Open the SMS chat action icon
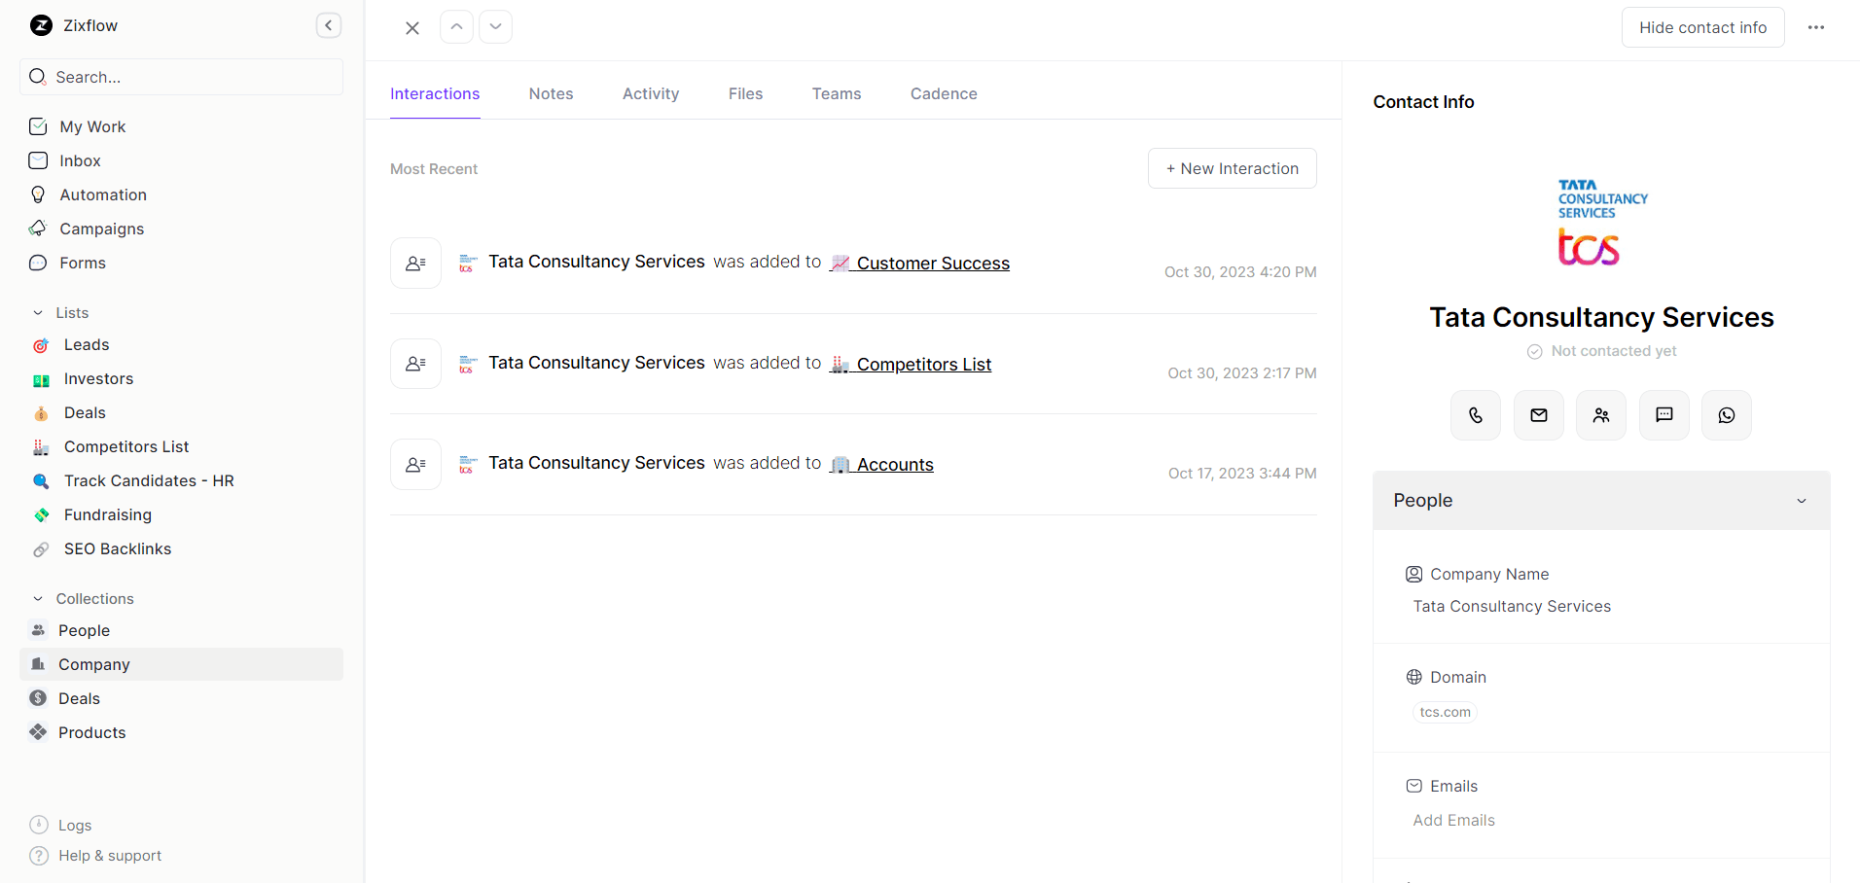The image size is (1860, 883). [1663, 414]
